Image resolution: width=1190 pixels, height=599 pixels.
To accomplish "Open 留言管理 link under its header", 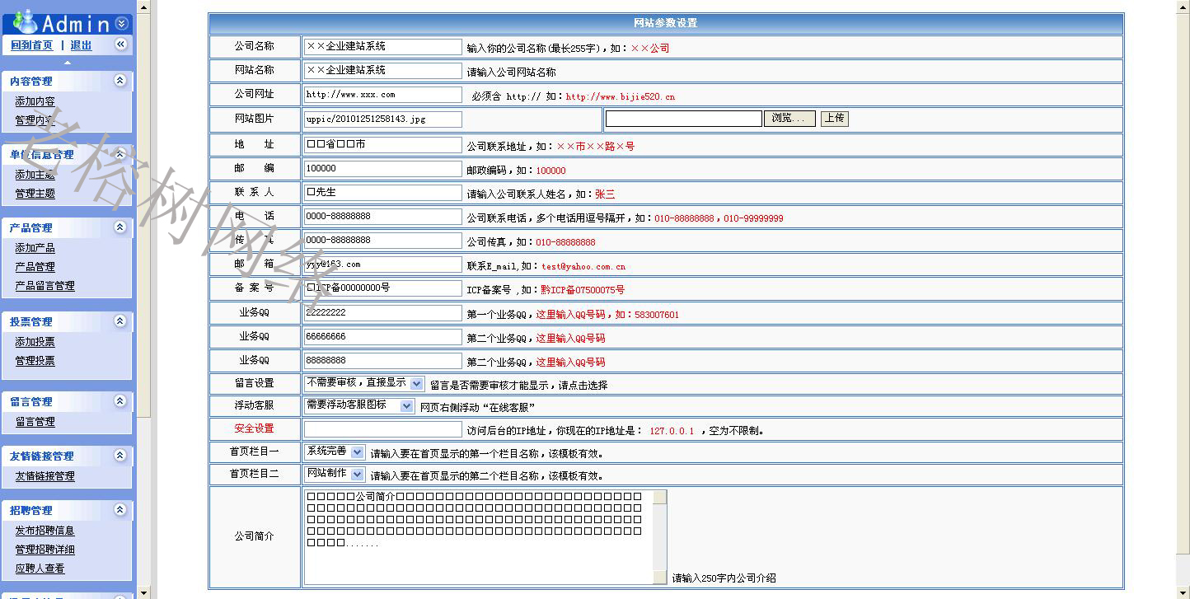I will (x=35, y=422).
